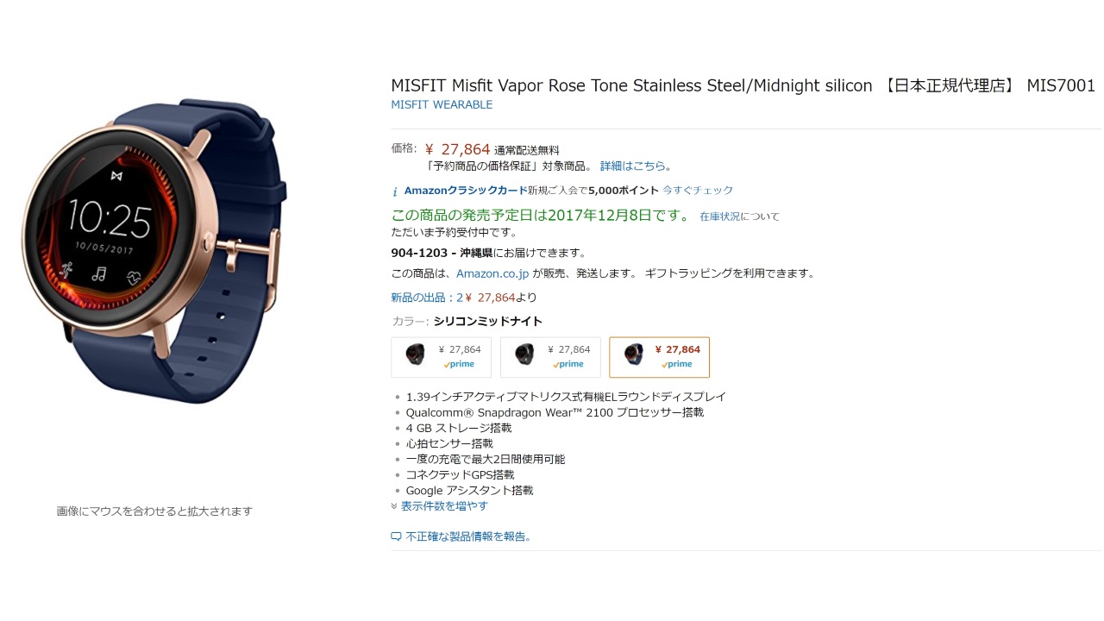The width and height of the screenshot is (1104, 621).
Task: Click the prime badge in second variant
Action: tap(568, 364)
